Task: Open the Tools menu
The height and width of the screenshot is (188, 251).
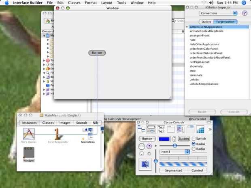Action: pos(121,3)
